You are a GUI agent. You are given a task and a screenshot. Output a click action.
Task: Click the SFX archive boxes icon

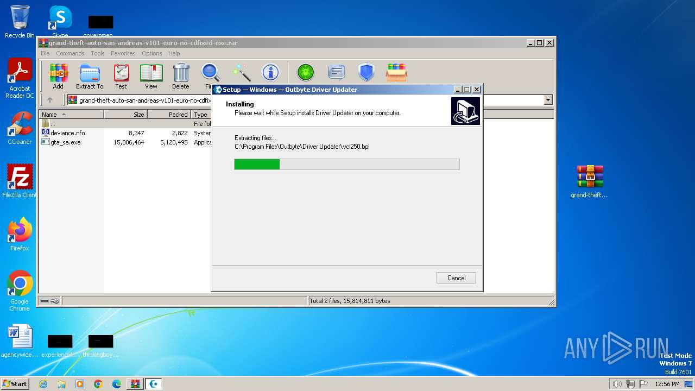pyautogui.click(x=397, y=72)
